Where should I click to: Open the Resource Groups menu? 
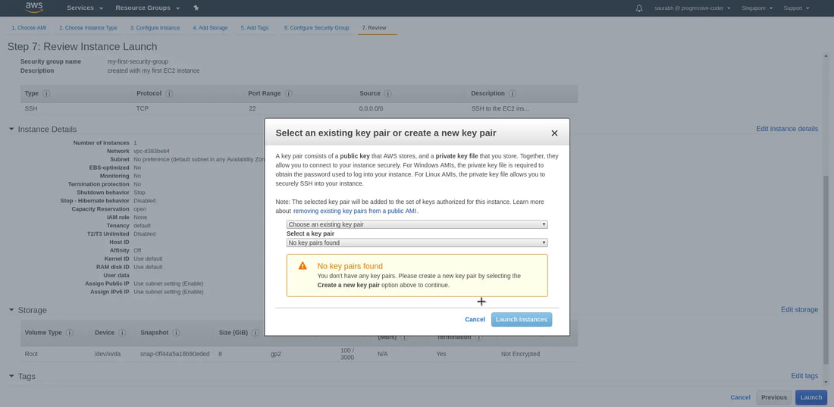147,8
